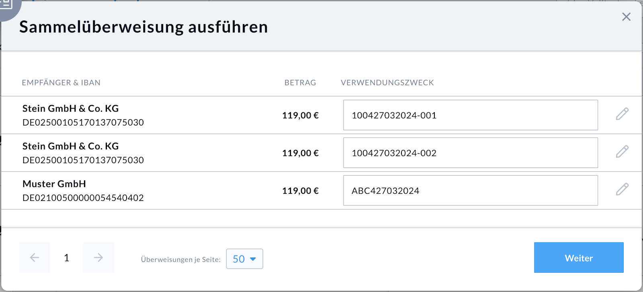Select the Verwendungszweck field with 100427032024-002
Viewport: 643px width, 292px height.
click(470, 153)
